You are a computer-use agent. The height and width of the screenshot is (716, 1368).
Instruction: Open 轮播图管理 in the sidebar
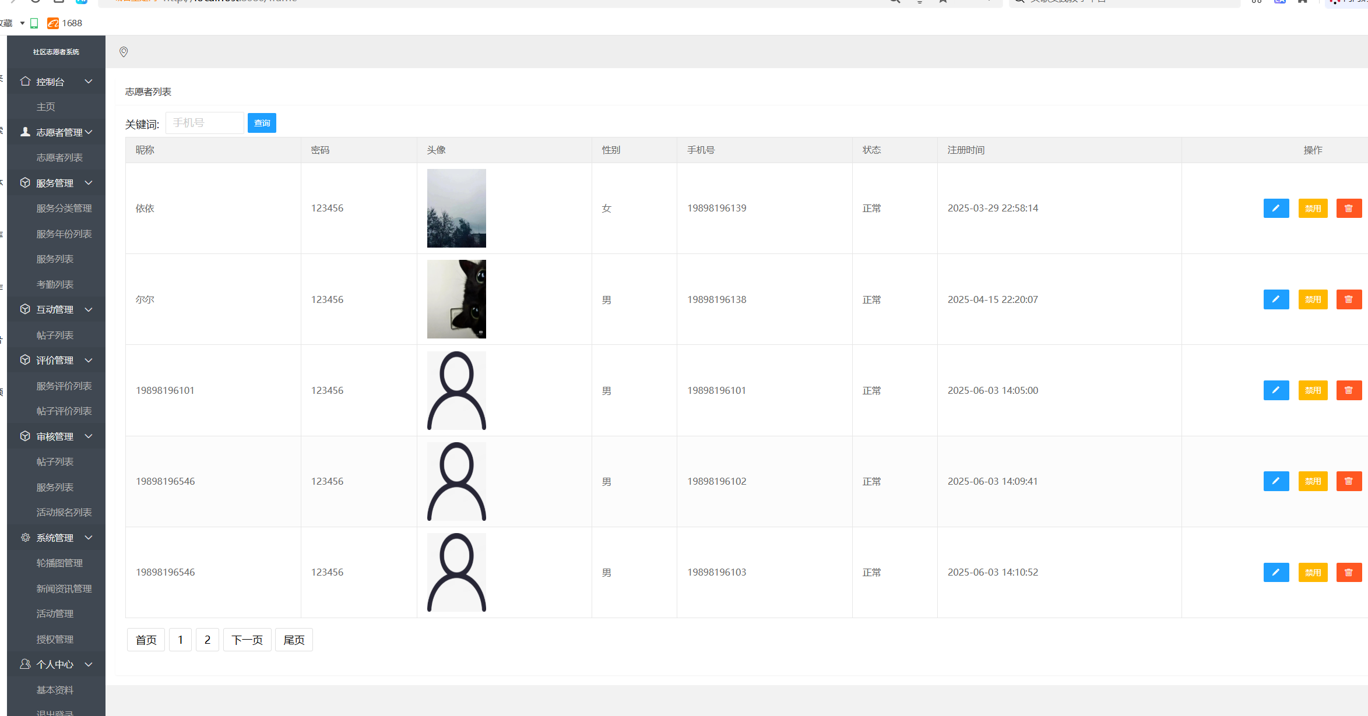[59, 563]
